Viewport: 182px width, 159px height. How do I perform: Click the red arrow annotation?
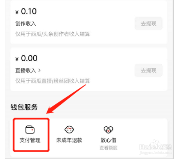pyautogui.click(x=66, y=99)
